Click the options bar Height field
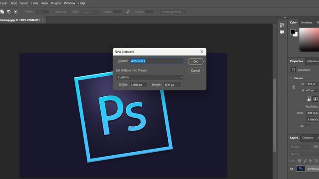 [149, 12]
